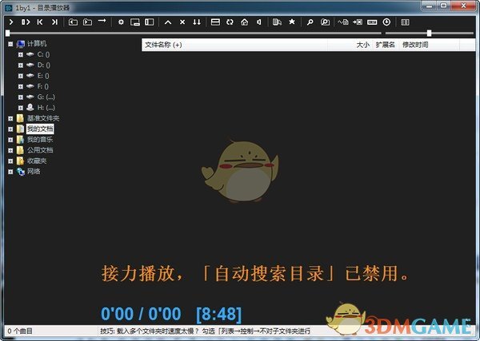The image size is (480, 341).
Task: Toggle mute with the speaker icon
Action: (259, 22)
